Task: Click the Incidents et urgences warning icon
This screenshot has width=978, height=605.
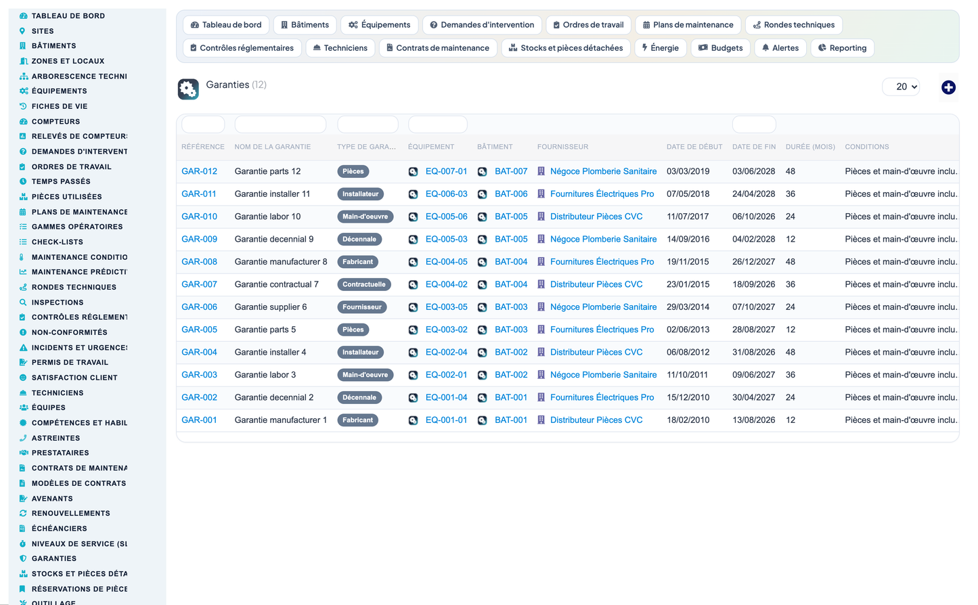Action: [23, 347]
